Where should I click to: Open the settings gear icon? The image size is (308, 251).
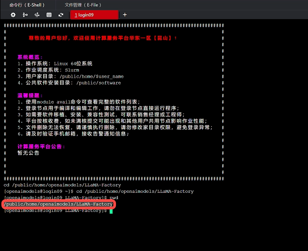pos(13,15)
